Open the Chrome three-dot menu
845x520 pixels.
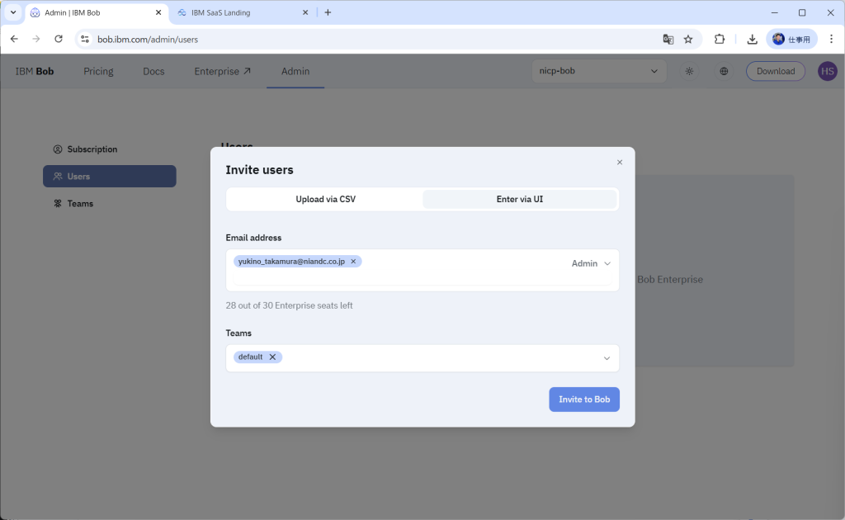pos(831,40)
